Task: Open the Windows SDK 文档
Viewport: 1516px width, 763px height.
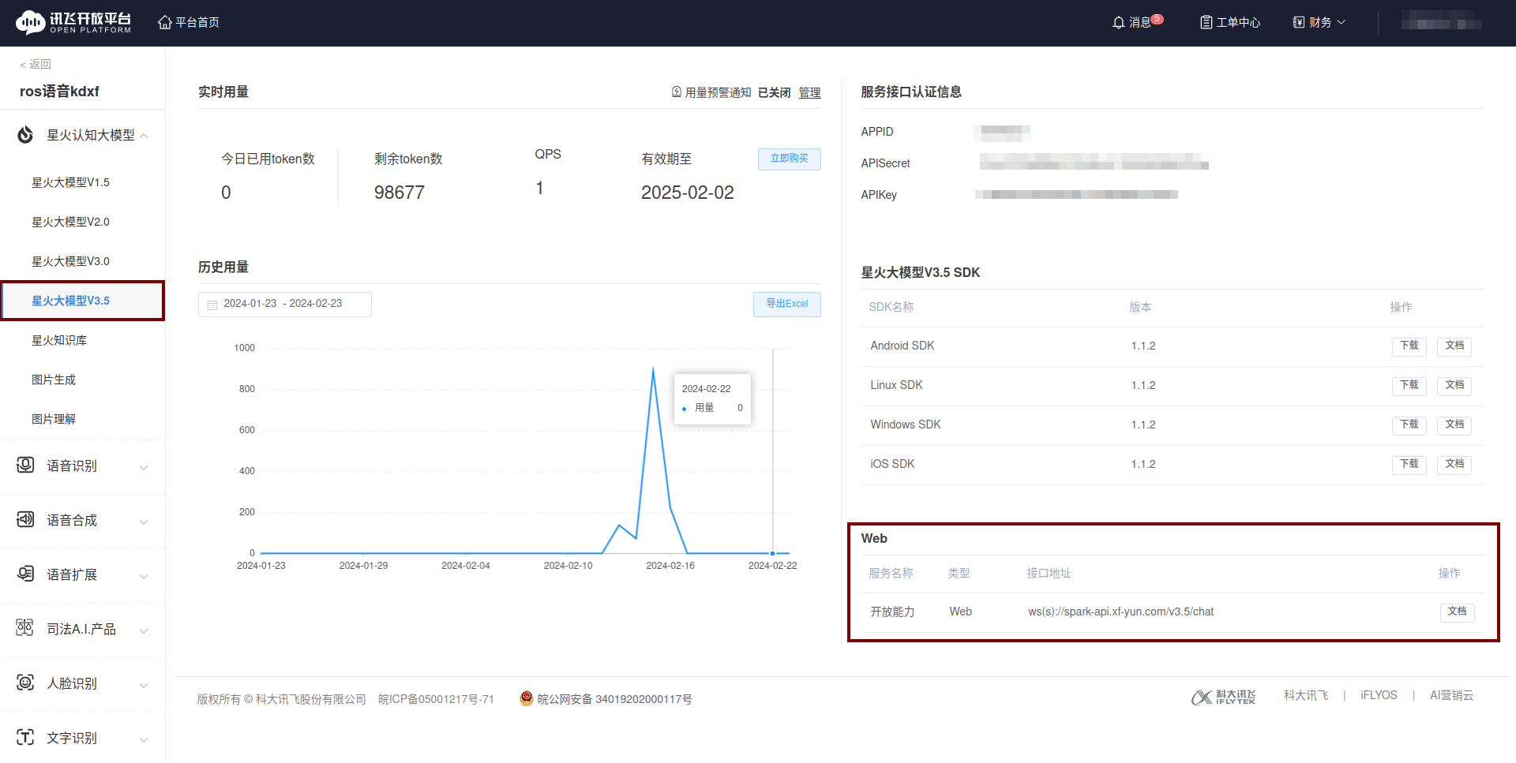Action: (1454, 425)
